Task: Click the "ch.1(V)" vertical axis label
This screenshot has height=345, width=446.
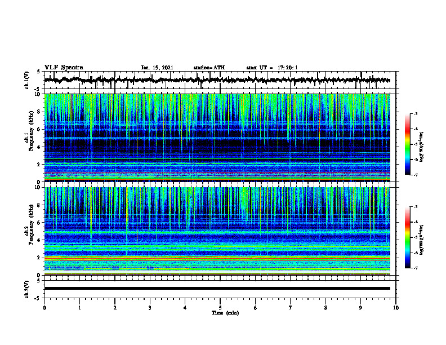Action: tap(26, 80)
